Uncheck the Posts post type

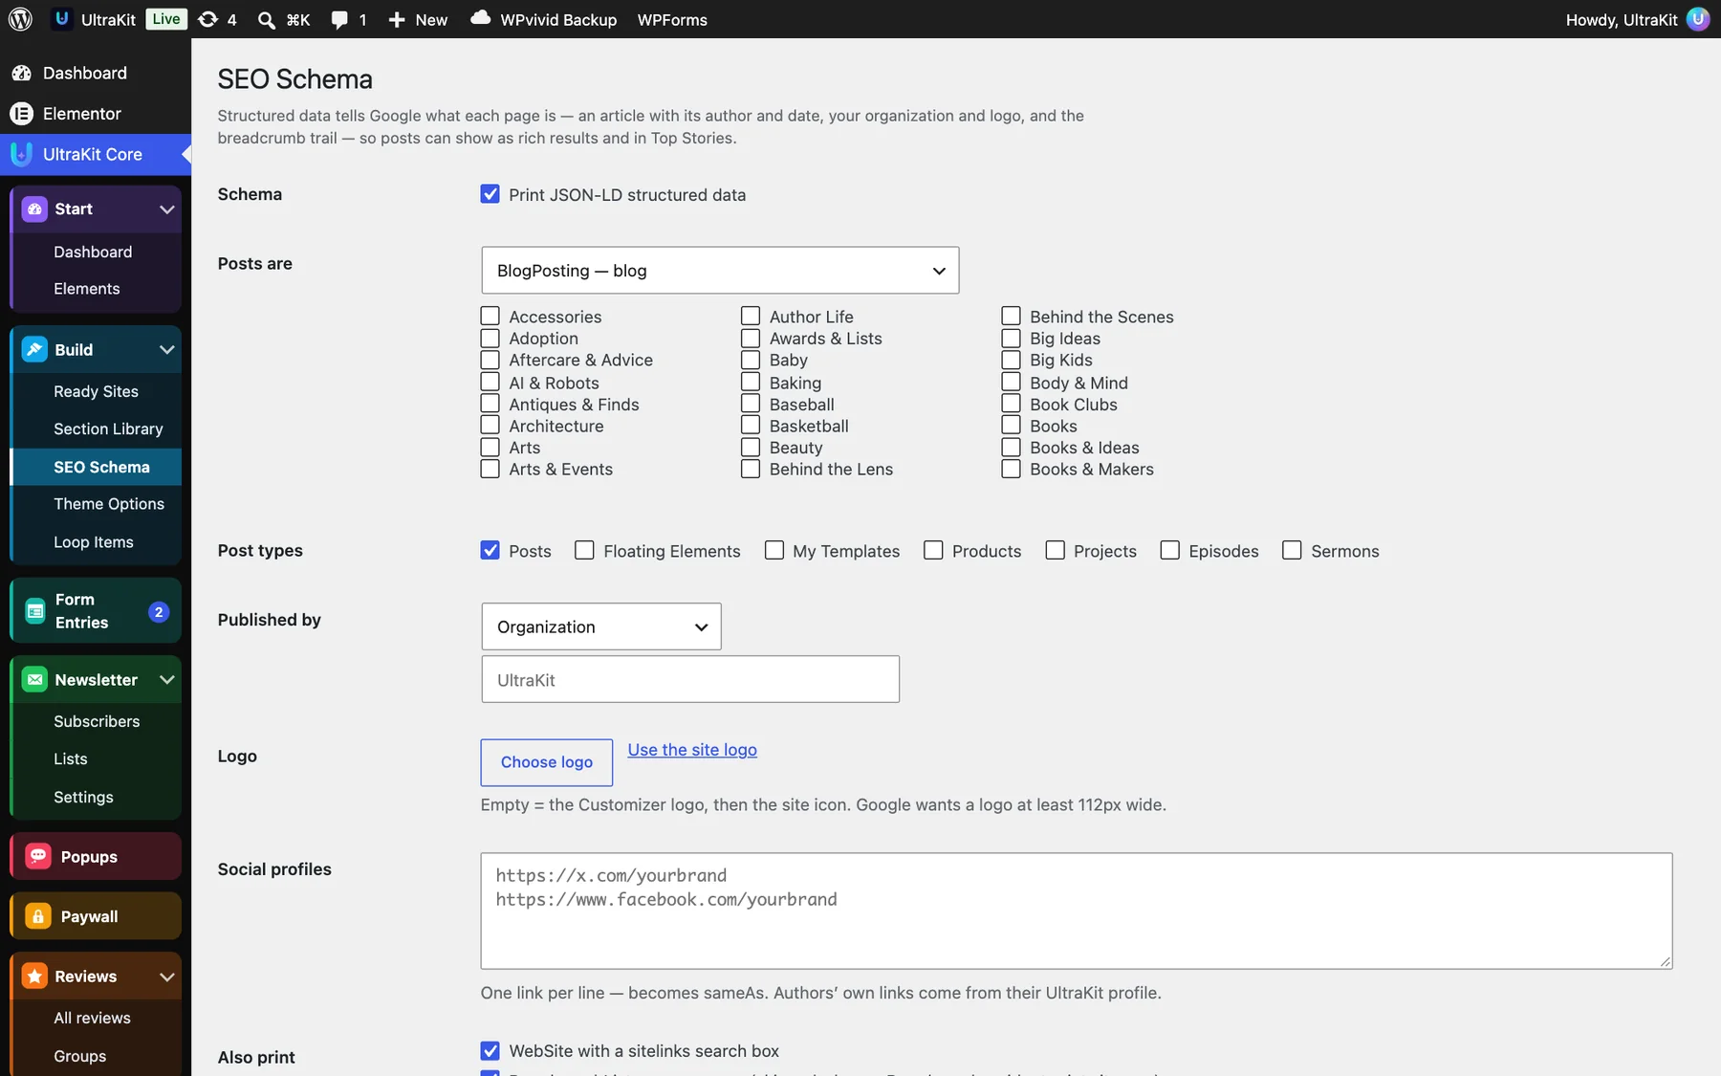point(490,550)
